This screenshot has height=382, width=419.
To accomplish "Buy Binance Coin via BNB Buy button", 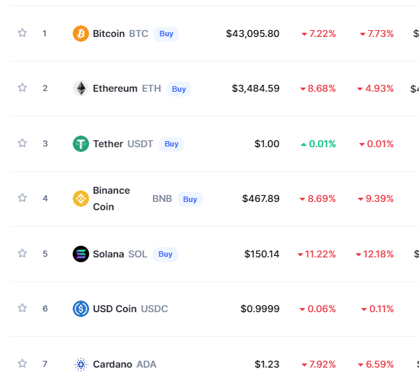I will (x=190, y=199).
